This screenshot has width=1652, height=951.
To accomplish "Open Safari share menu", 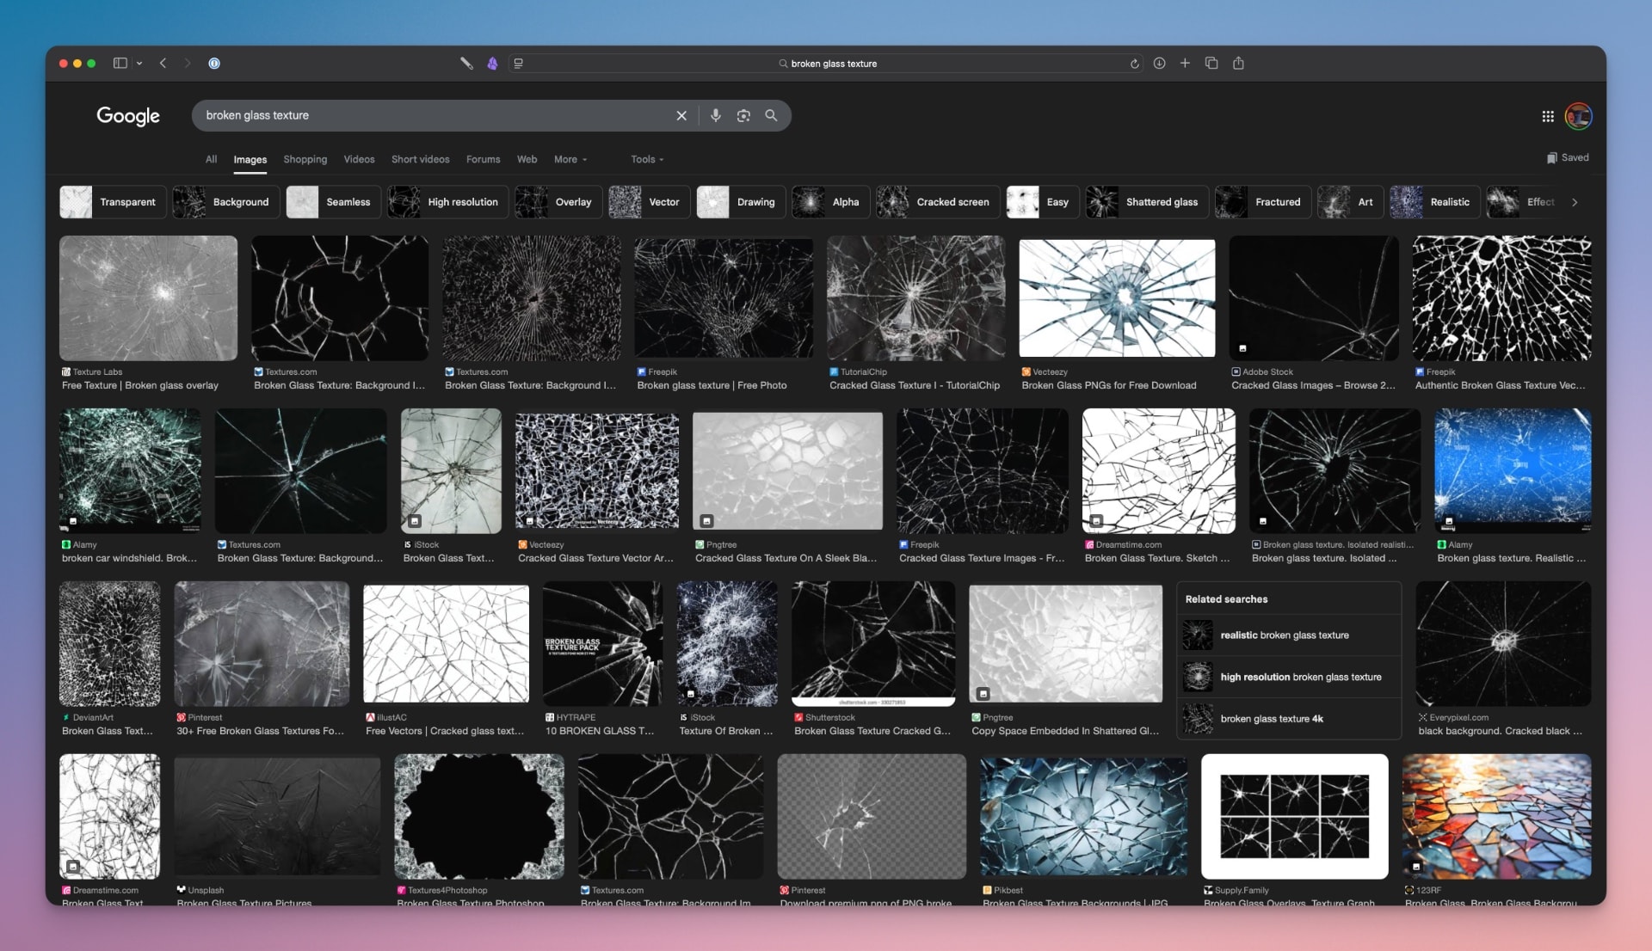I will pyautogui.click(x=1238, y=63).
